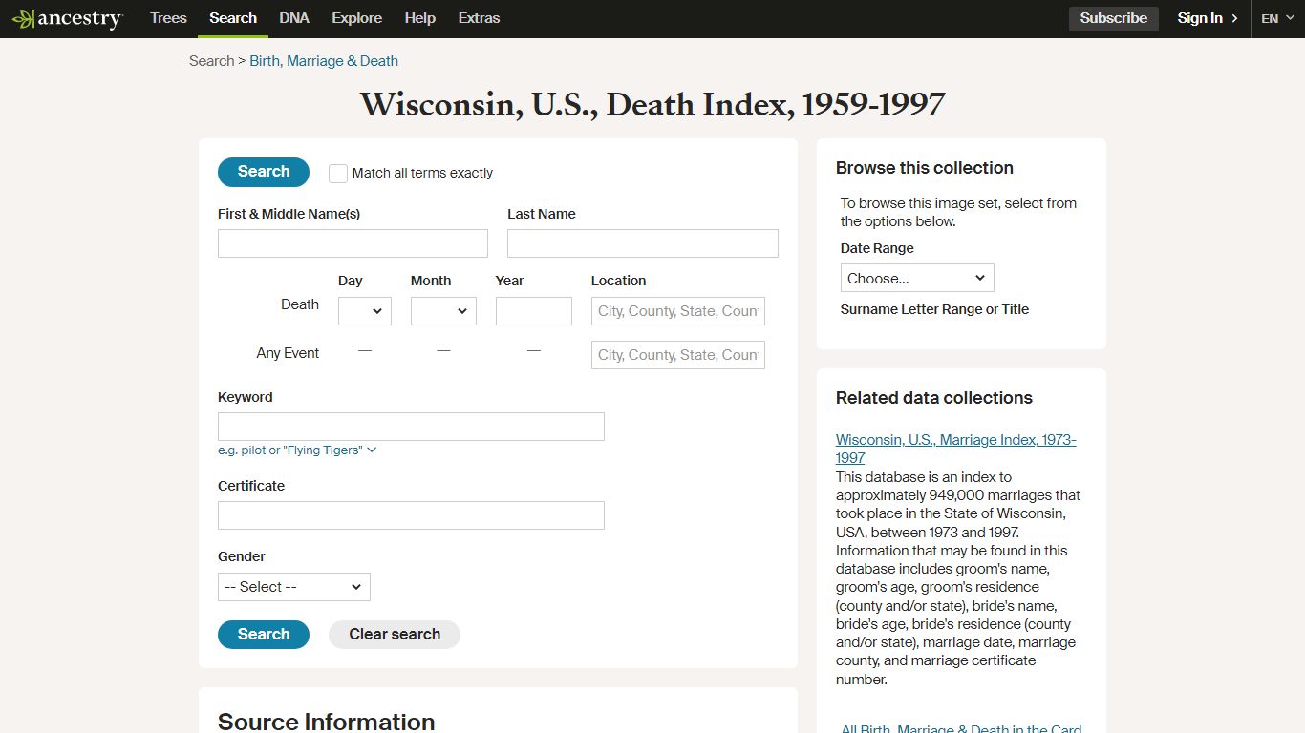Enable Match all terms exactly checkbox
The width and height of the screenshot is (1305, 733).
pos(338,174)
